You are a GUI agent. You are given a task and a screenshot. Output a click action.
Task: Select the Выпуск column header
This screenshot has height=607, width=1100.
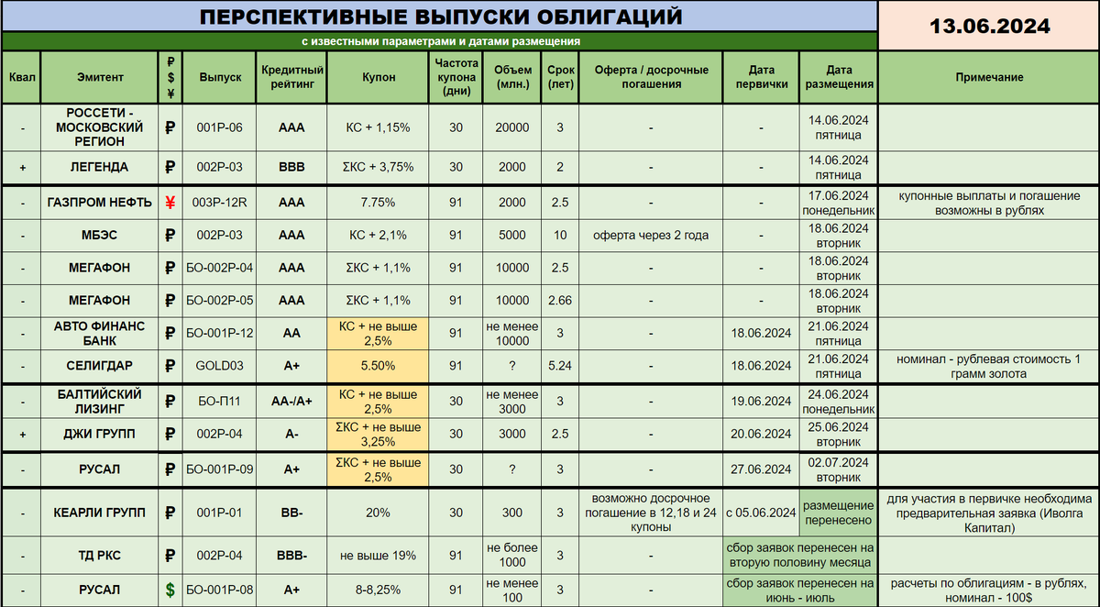[220, 77]
